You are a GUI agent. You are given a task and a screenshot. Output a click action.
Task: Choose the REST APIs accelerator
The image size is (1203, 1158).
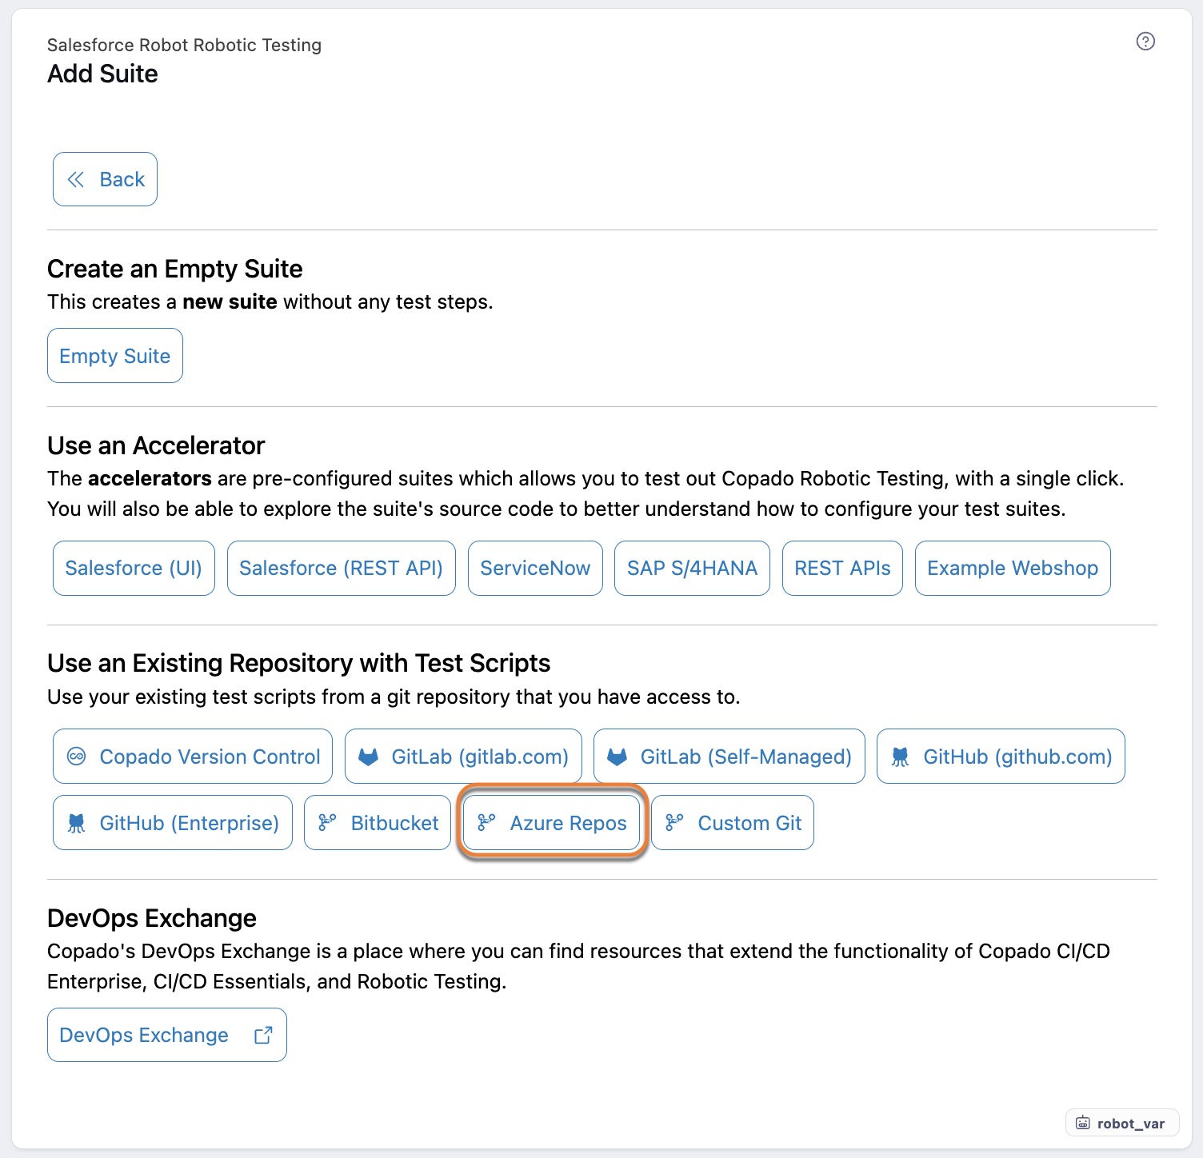tap(842, 569)
